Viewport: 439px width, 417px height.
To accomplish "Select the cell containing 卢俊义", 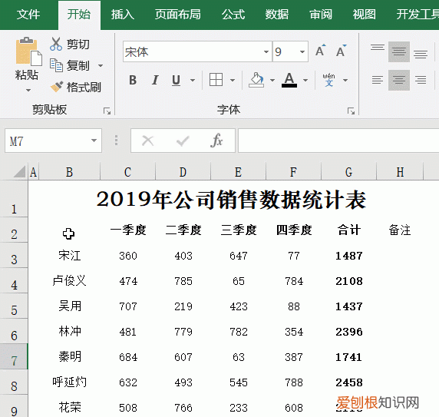I will 69,280.
